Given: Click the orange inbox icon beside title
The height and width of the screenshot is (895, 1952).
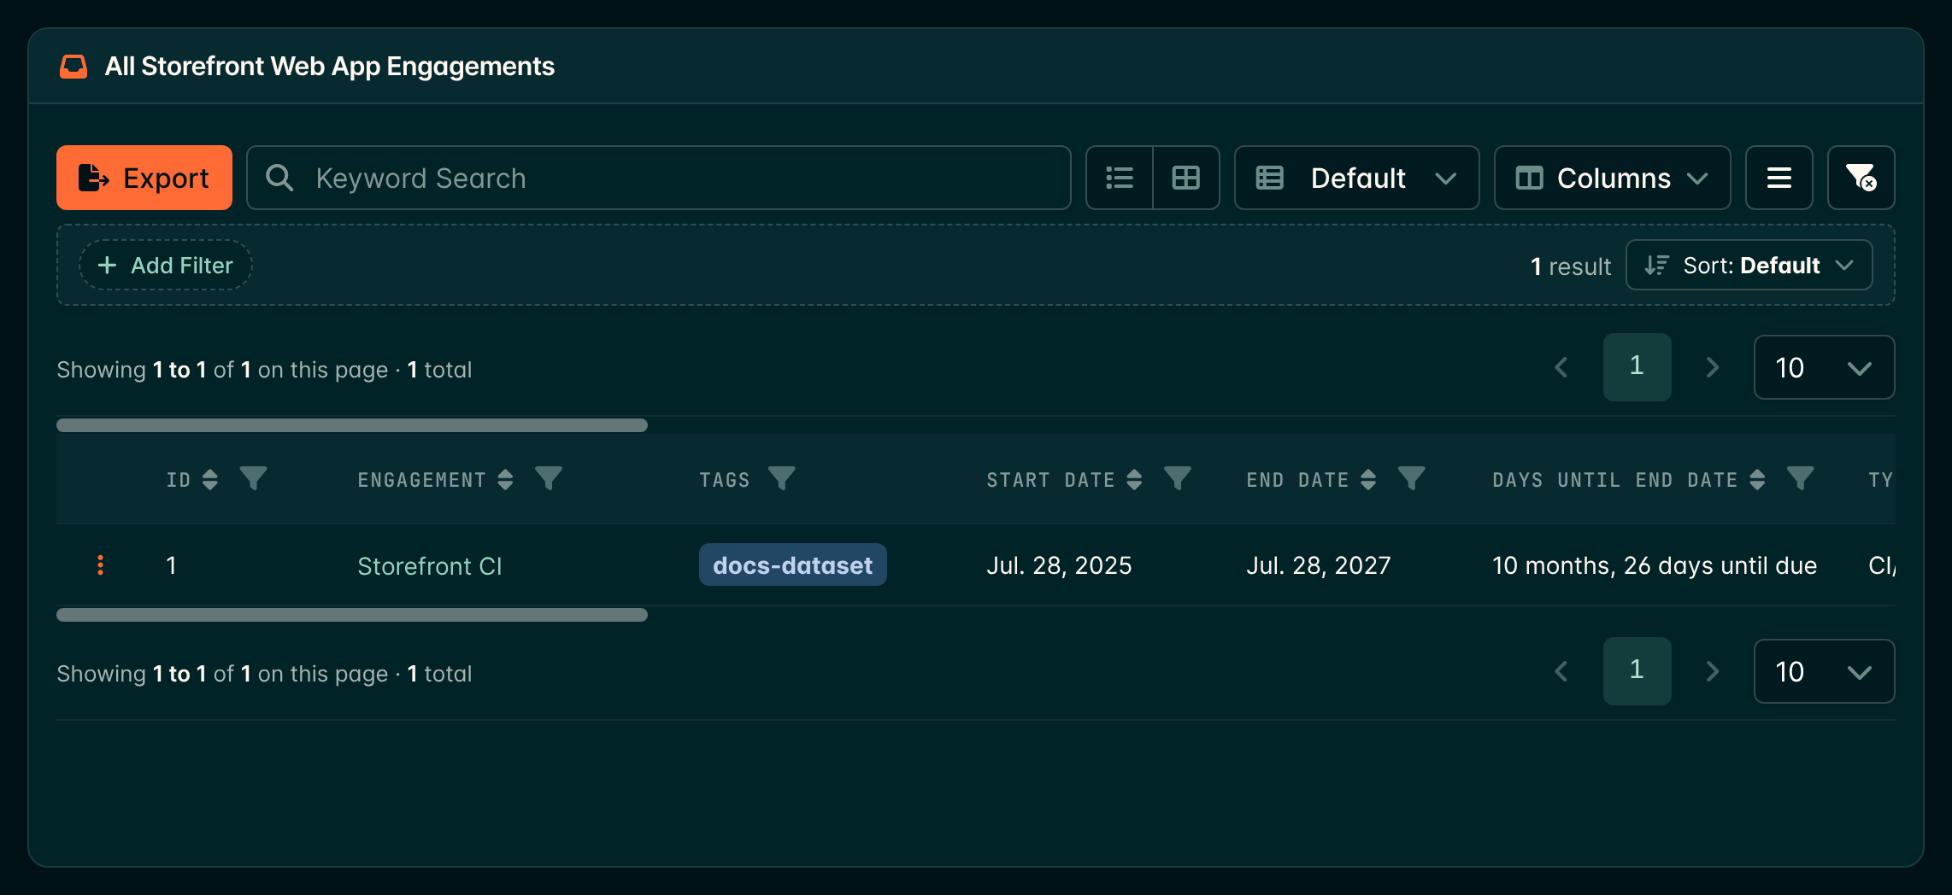Looking at the screenshot, I should 73,67.
